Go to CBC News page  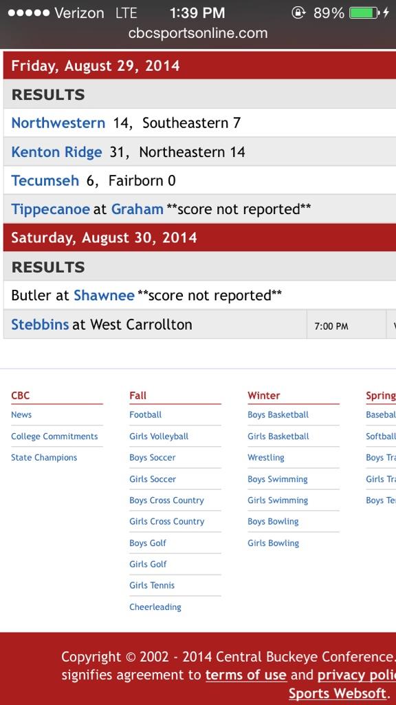21,414
